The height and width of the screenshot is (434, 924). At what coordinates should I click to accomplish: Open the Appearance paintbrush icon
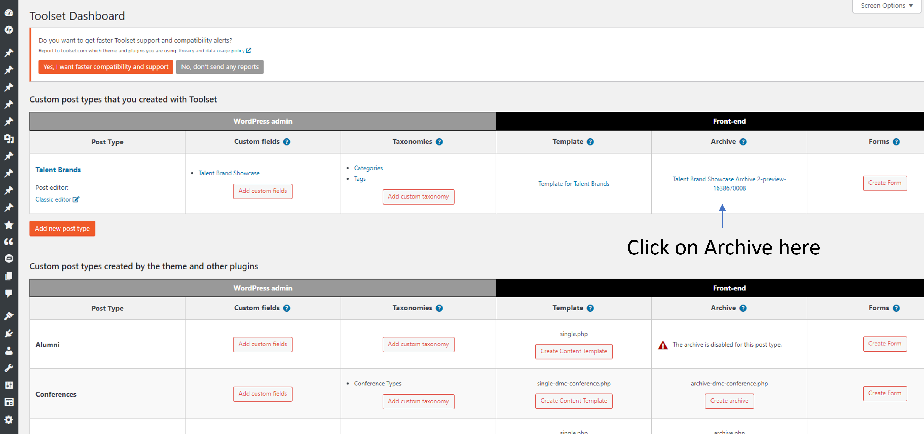tap(9, 316)
